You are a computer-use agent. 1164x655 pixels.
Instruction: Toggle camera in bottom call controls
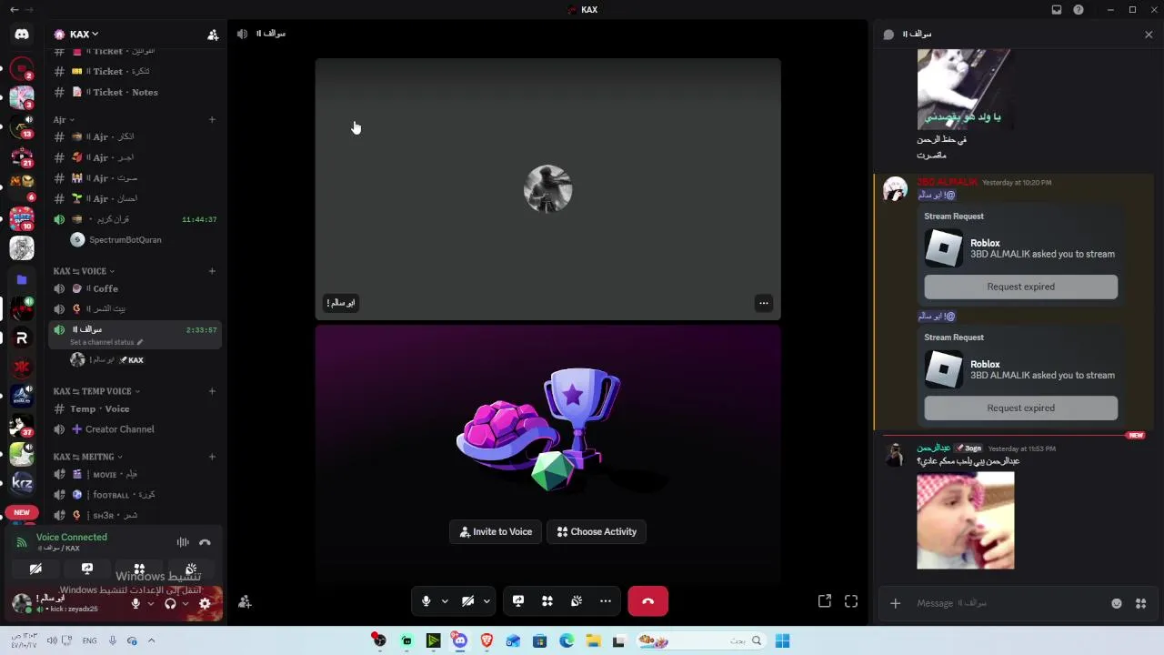tap(467, 601)
